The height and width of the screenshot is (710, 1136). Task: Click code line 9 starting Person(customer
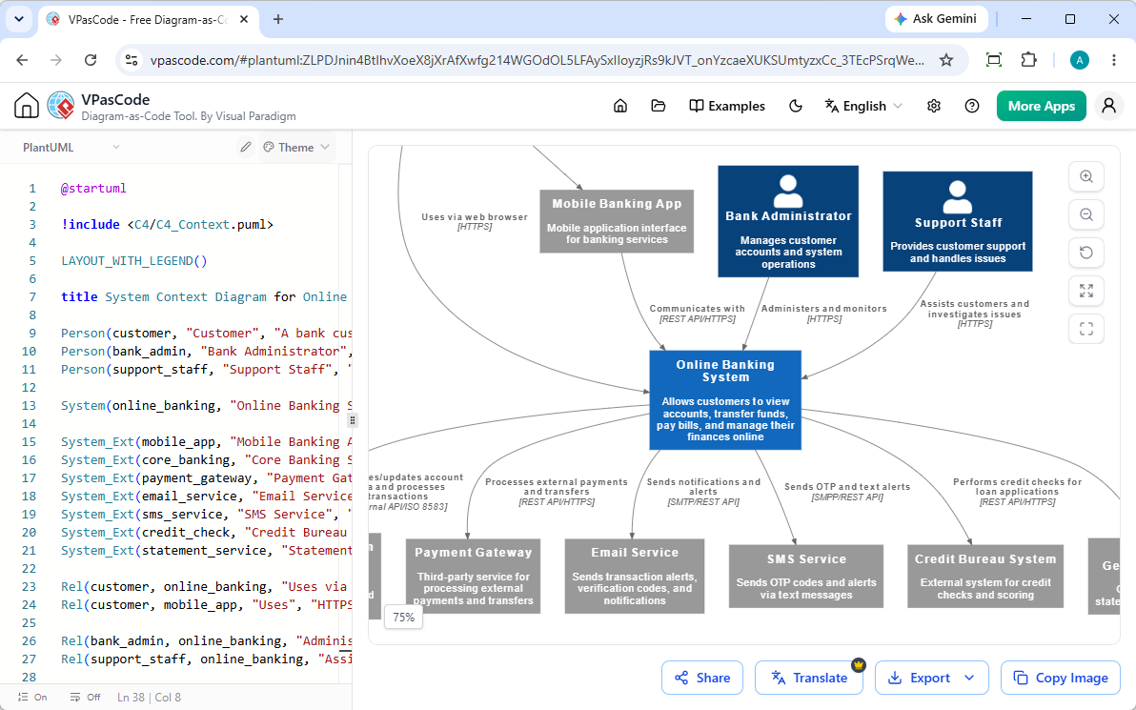coord(207,334)
